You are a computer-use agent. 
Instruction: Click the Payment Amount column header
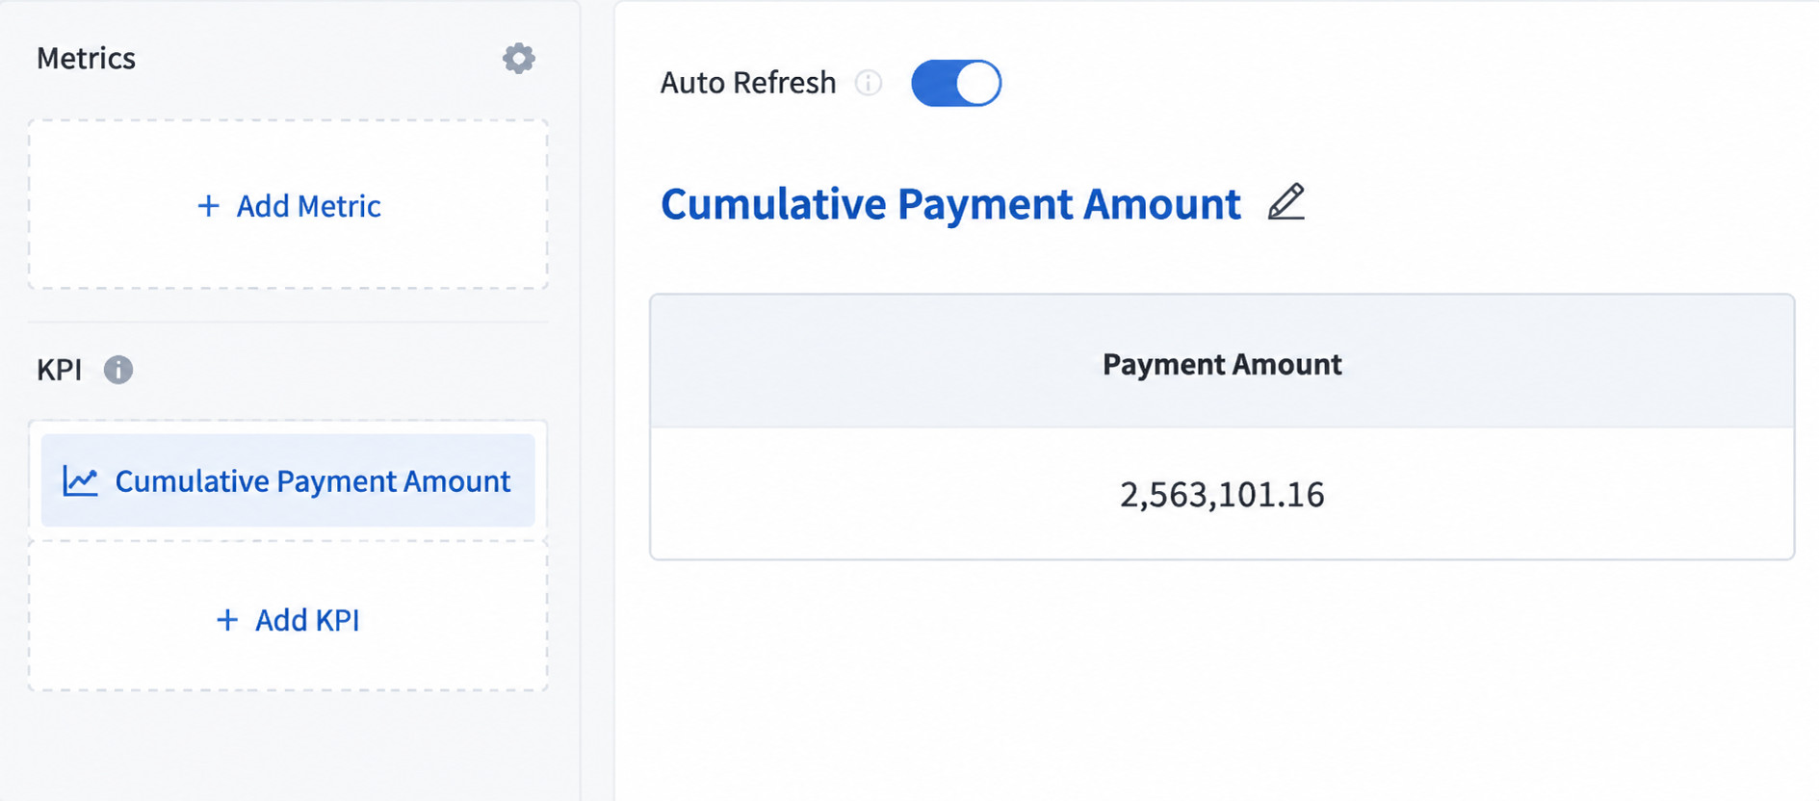click(x=1222, y=363)
